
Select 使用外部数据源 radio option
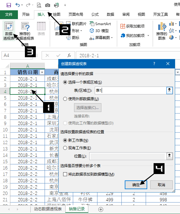coord(65,99)
